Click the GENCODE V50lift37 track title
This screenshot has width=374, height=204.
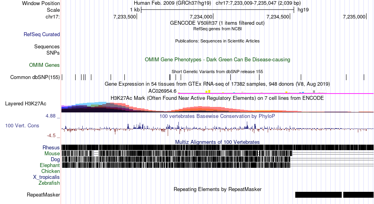[217, 23]
